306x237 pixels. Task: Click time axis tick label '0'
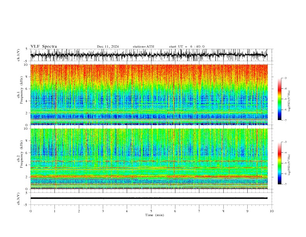click(31, 211)
